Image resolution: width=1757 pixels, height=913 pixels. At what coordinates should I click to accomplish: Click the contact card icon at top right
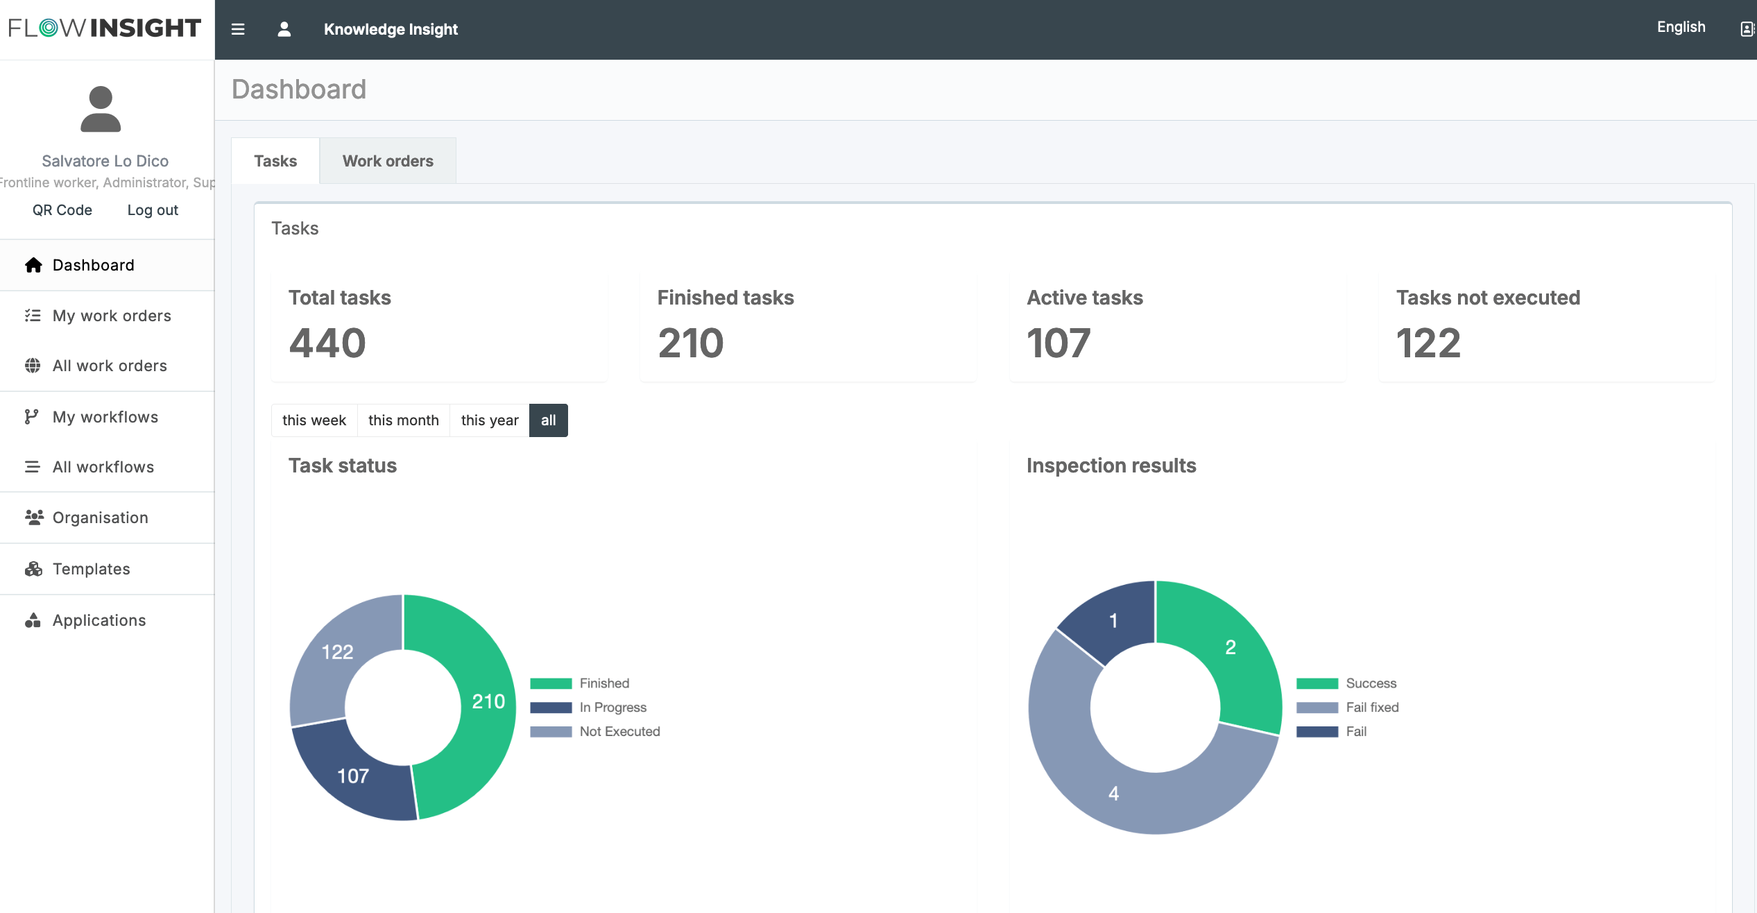click(x=1747, y=29)
